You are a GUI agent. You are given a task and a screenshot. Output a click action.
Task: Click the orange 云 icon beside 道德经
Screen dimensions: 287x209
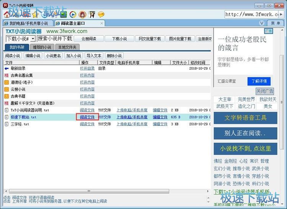click(x=7, y=82)
